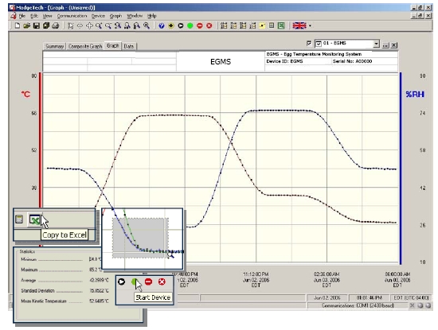Click green Start Device icon in main toolbar
438x330 pixels.
(x=190, y=25)
